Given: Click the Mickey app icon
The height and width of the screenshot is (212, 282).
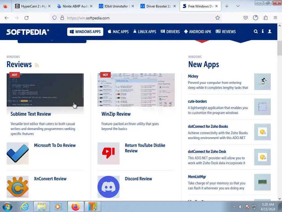Looking at the screenshot, I should point(262,82).
